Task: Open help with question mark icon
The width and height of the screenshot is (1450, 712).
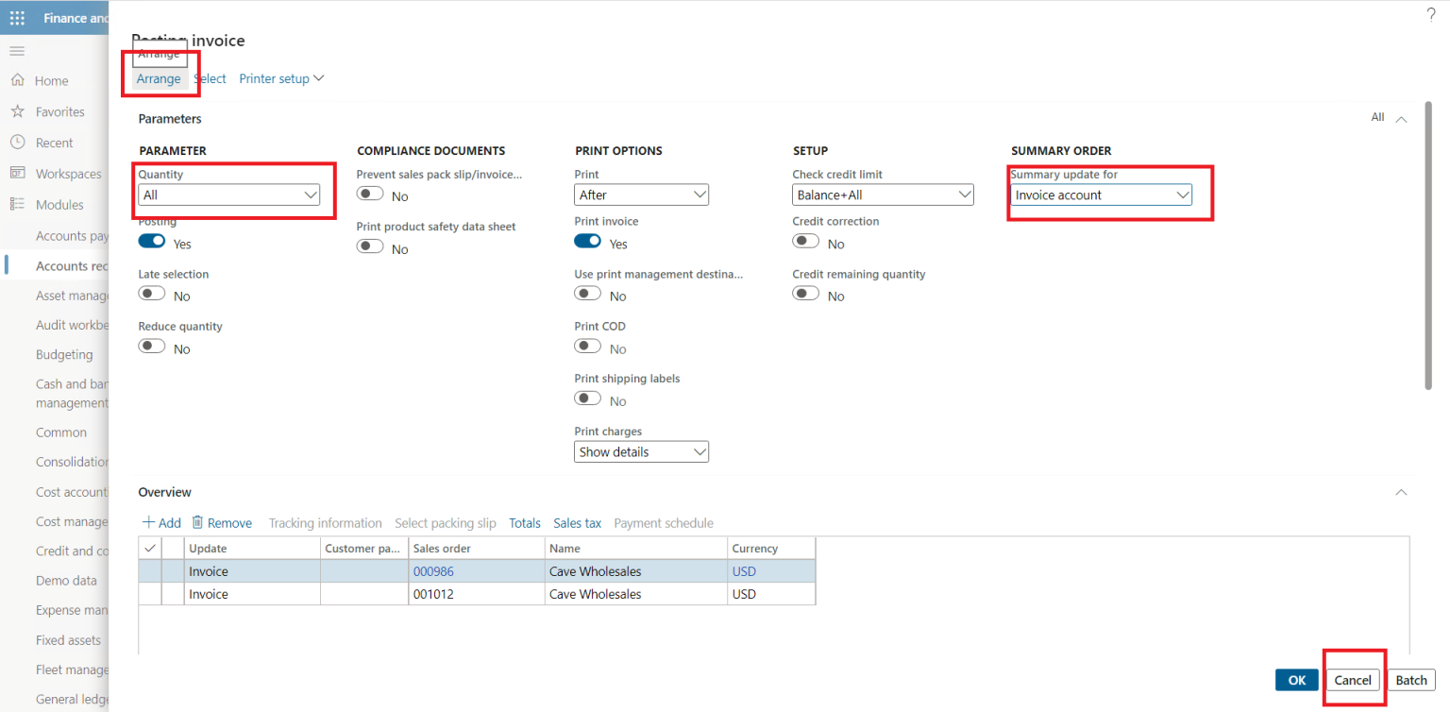Action: 1431,14
